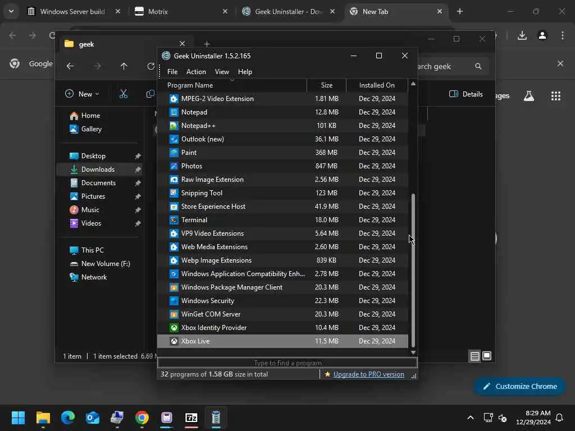Select the VP9 Video Extensions row
This screenshot has width=575, height=431.
click(282, 233)
